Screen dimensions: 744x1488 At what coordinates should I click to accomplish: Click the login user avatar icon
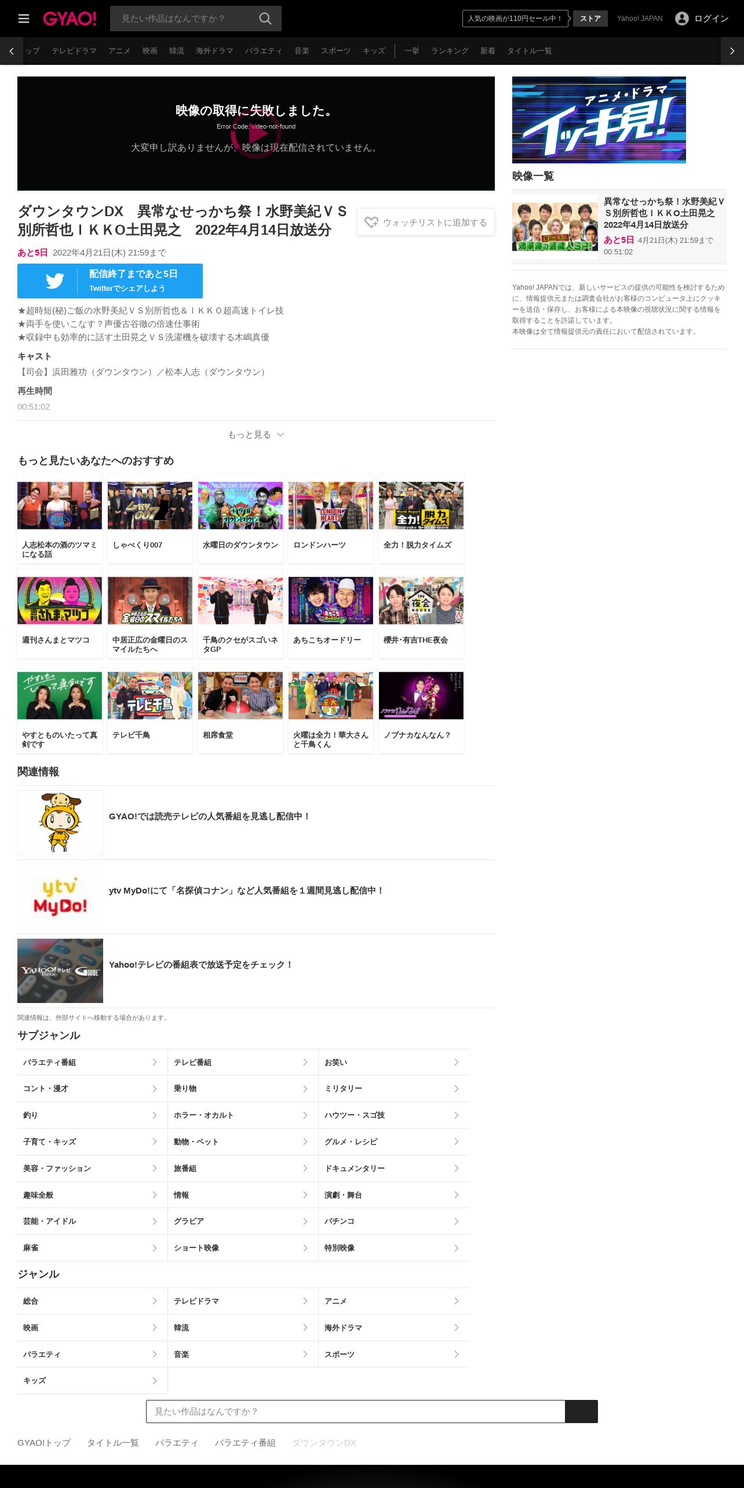coord(682,19)
